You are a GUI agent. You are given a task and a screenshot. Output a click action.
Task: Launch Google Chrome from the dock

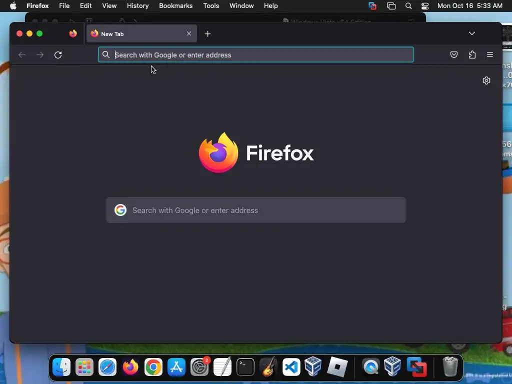pos(153,367)
